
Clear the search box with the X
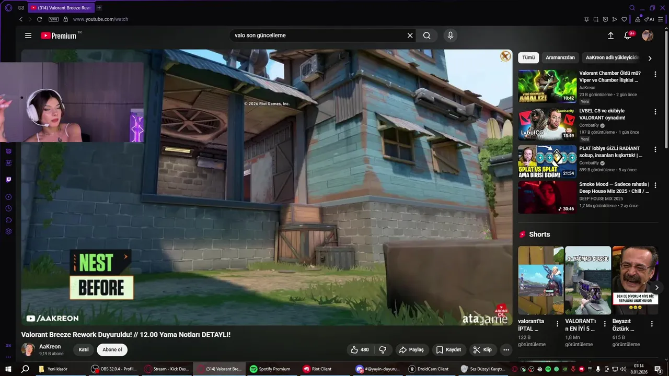pyautogui.click(x=410, y=36)
